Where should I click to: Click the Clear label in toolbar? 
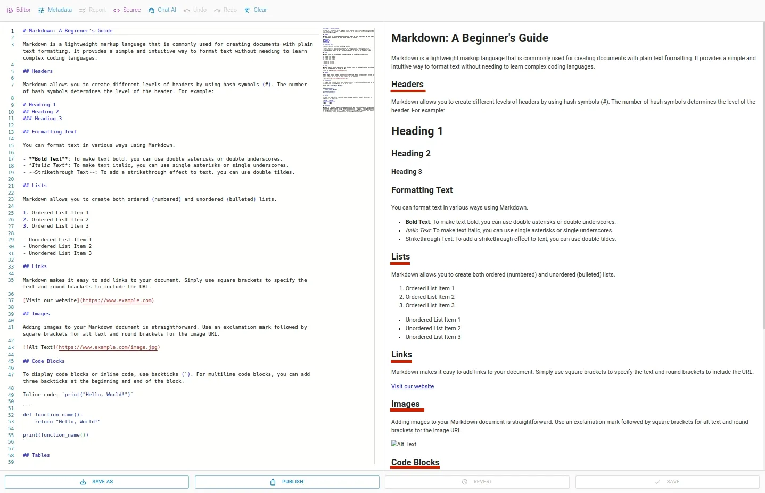(x=260, y=10)
